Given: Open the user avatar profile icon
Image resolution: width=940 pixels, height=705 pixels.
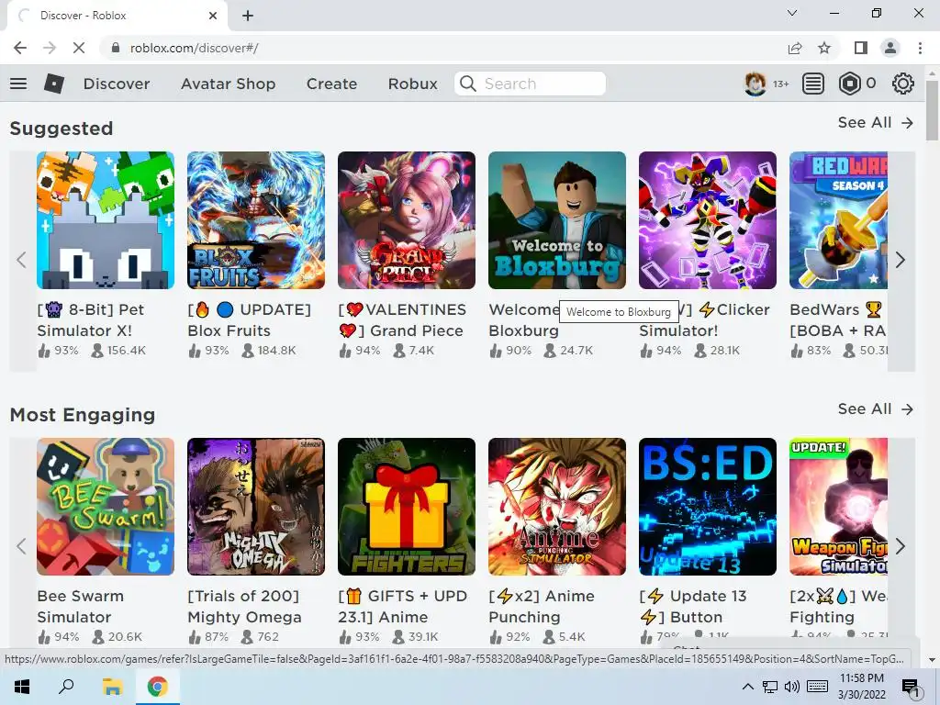Looking at the screenshot, I should (x=755, y=84).
